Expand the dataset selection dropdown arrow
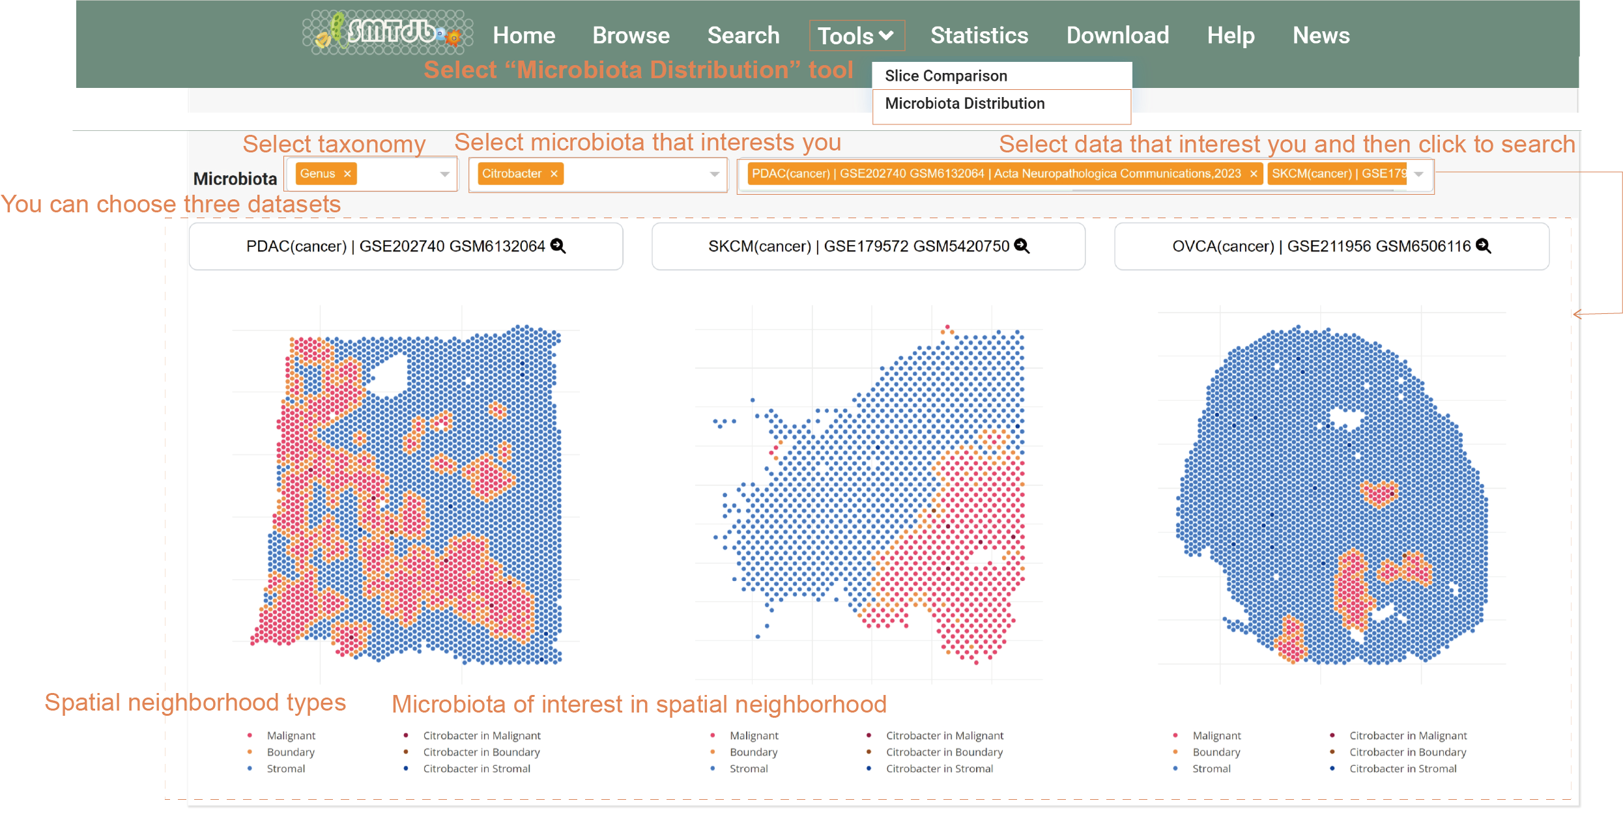This screenshot has width=1623, height=820. click(1418, 174)
